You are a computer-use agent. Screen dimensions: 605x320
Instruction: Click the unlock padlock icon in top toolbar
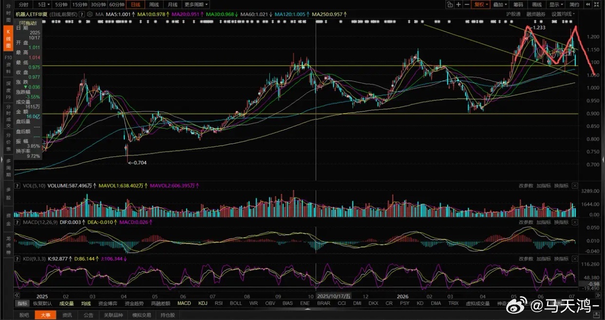click(450, 4)
